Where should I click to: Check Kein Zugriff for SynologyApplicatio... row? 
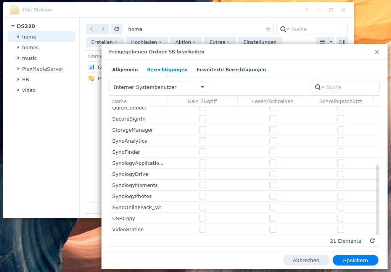(203, 163)
